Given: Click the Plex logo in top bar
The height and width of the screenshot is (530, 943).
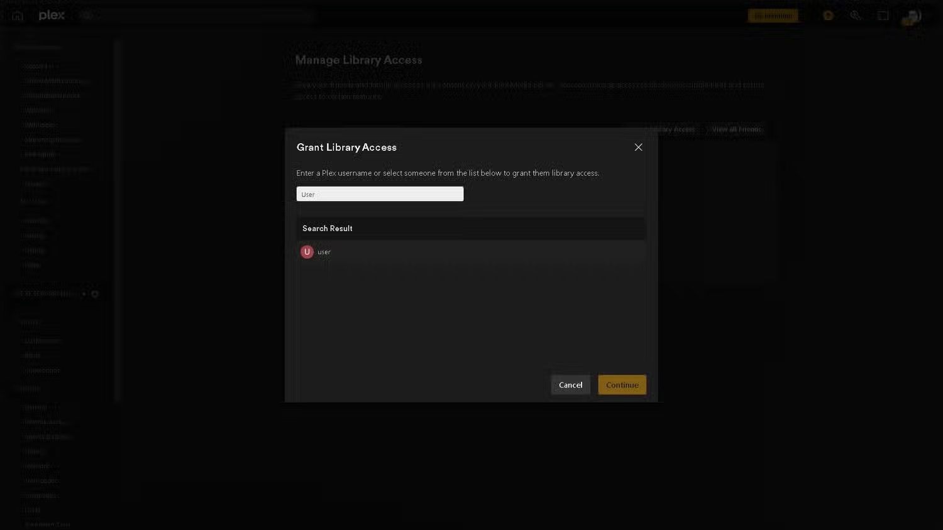Looking at the screenshot, I should point(51,16).
